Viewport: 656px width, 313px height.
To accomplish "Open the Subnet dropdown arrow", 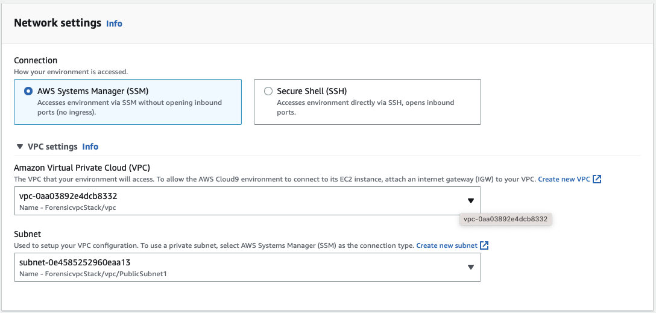I will pyautogui.click(x=471, y=267).
